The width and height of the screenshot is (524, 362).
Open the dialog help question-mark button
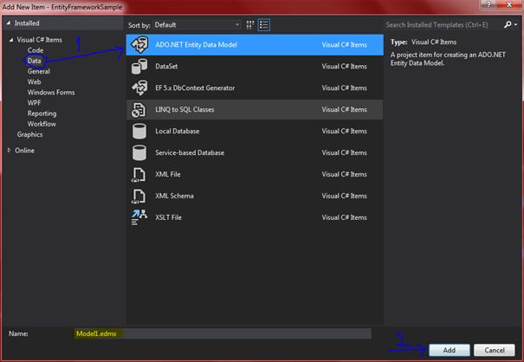click(488, 4)
